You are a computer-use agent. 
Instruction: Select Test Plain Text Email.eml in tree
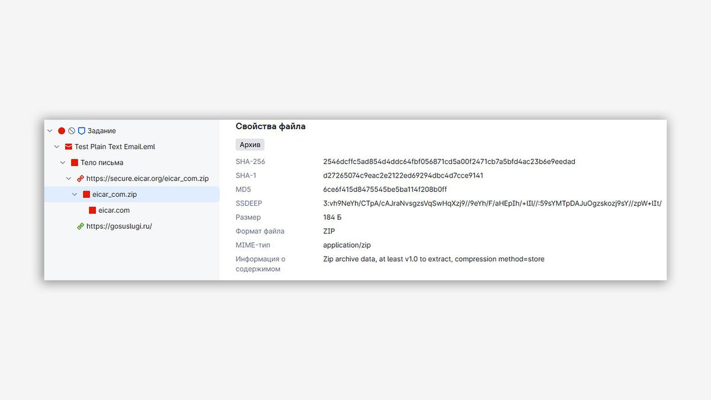point(132,146)
